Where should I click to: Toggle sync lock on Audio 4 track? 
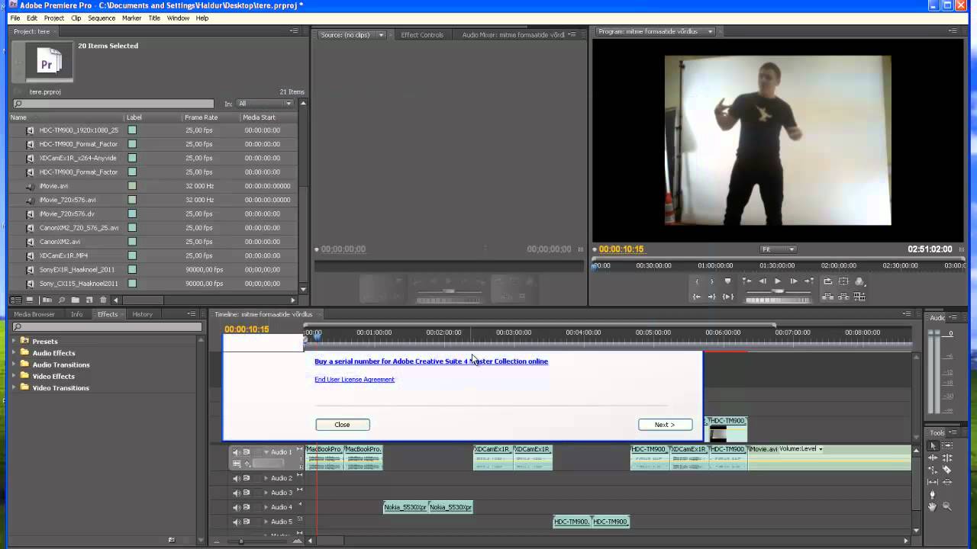coord(246,507)
